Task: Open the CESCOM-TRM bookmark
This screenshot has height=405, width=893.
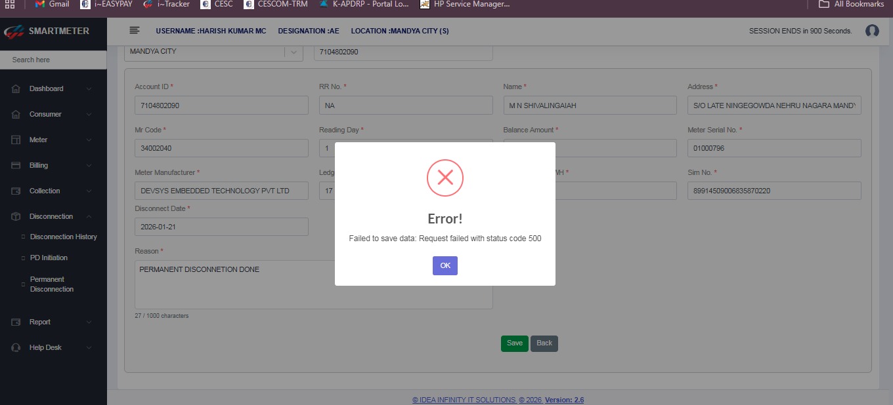Action: (x=276, y=4)
